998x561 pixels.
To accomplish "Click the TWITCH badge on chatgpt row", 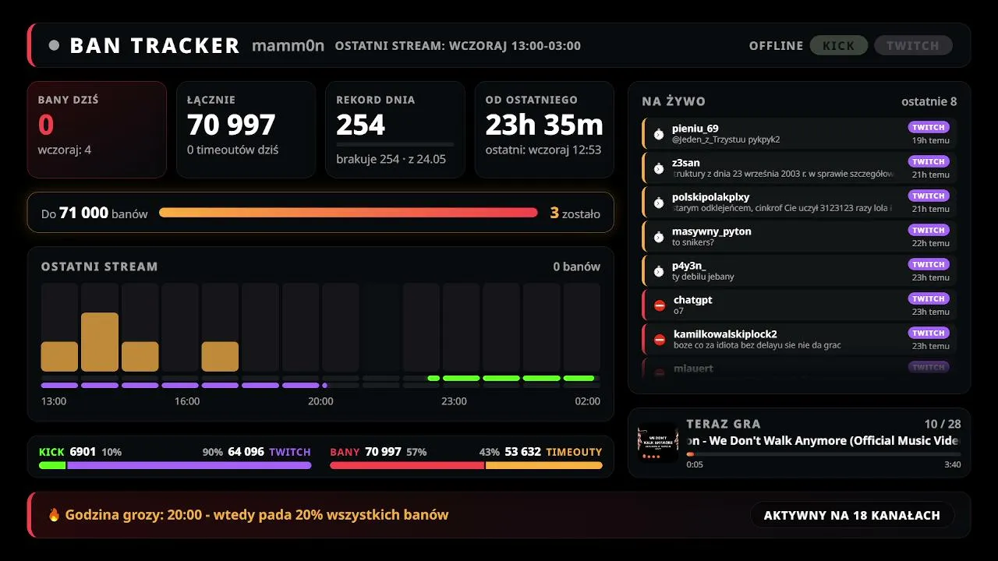I will pyautogui.click(x=929, y=298).
